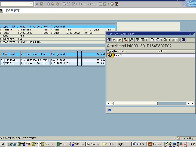Click the Export icon in attachment list
The image size is (196, 147).
165,40
